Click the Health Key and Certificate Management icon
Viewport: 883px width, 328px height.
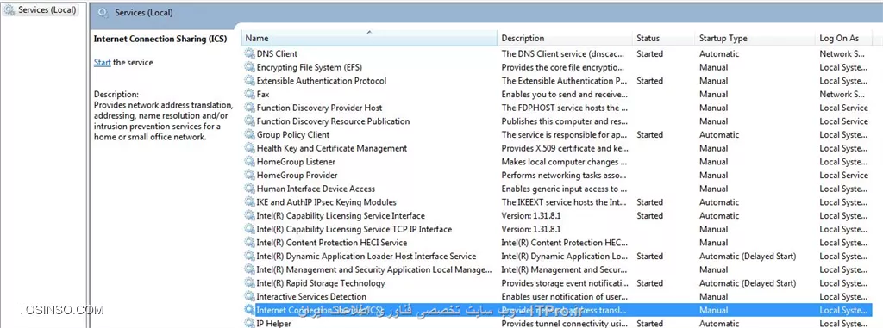(x=249, y=149)
